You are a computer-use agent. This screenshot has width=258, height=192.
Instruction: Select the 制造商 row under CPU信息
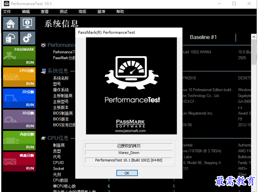(x=59, y=145)
